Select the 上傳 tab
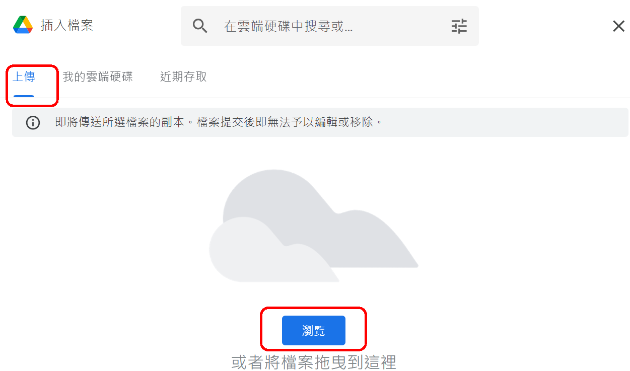630x371 pixels. 24,77
